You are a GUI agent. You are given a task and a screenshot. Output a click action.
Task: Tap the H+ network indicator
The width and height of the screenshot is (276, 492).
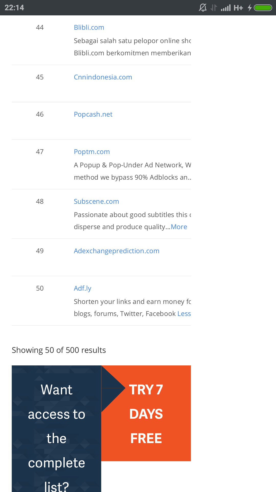pyautogui.click(x=238, y=8)
